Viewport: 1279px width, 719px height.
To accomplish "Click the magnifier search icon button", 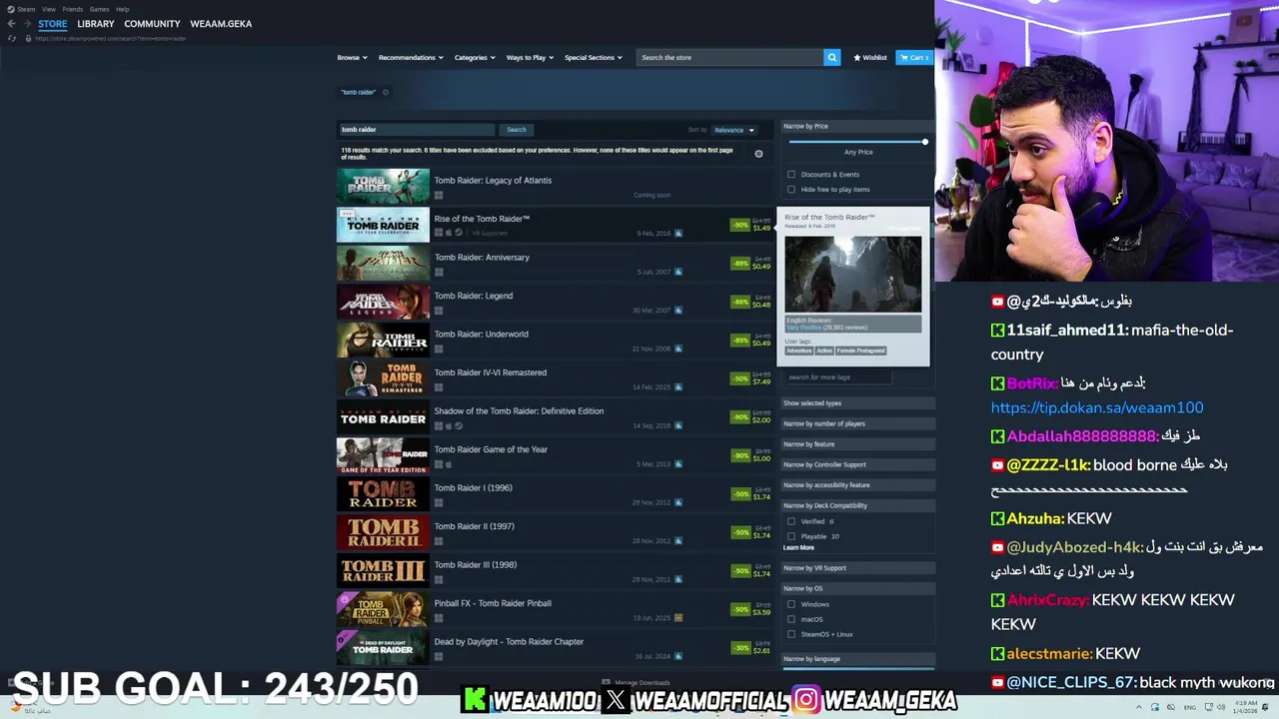I will [831, 57].
